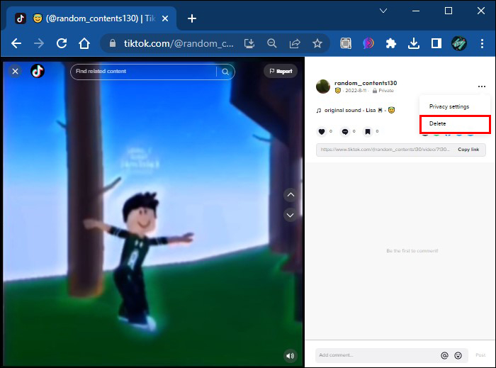The image size is (496, 368).
Task: Click the colorful circular extension icon
Action: point(368,43)
